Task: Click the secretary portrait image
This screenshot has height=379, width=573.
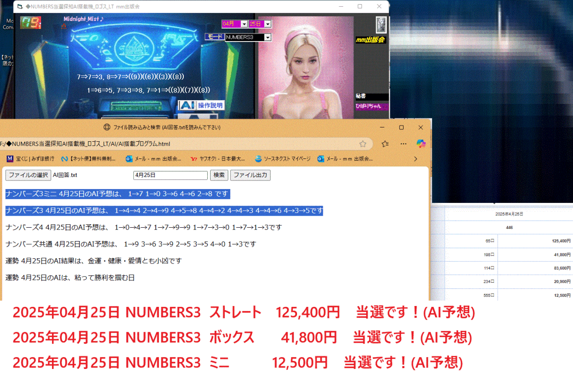Action: (x=306, y=67)
